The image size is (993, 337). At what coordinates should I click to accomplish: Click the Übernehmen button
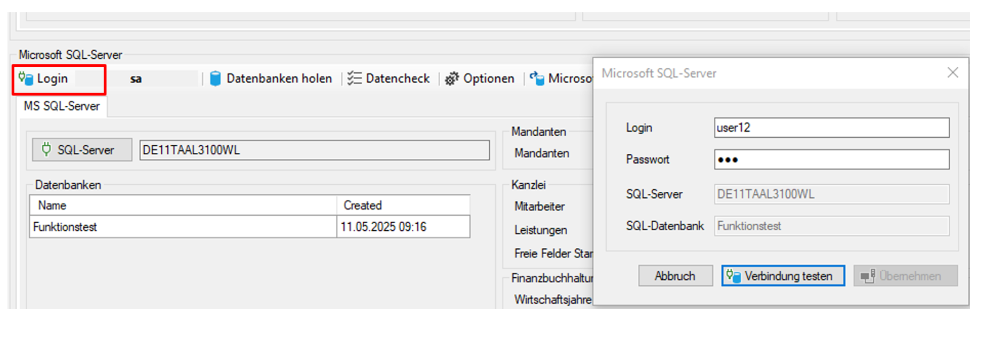[x=905, y=276]
